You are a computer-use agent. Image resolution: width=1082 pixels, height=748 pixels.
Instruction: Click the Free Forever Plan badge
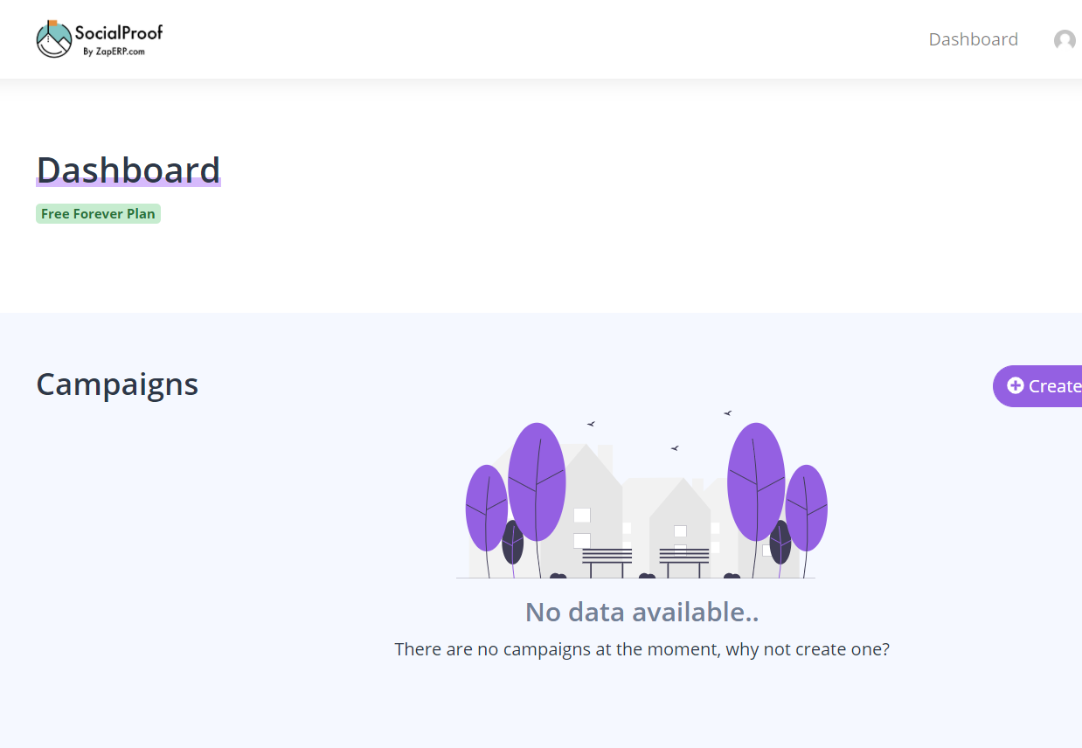pyautogui.click(x=98, y=214)
